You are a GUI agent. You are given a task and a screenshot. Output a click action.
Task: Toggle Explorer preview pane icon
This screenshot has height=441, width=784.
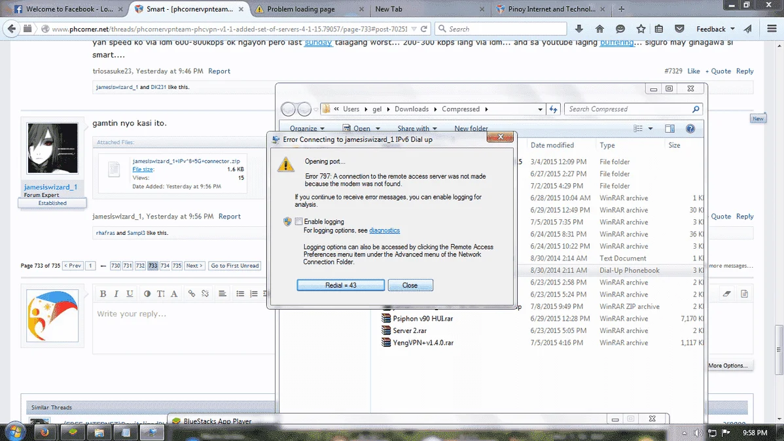(670, 128)
